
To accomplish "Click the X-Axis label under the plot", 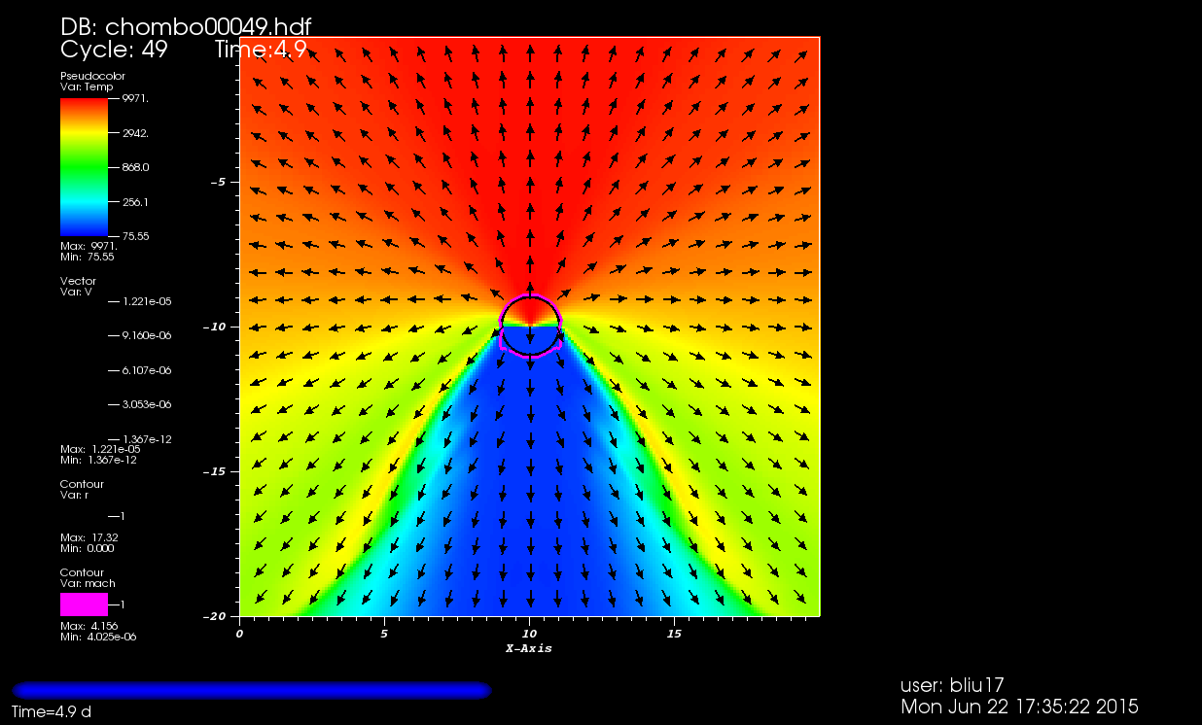I will (528, 648).
